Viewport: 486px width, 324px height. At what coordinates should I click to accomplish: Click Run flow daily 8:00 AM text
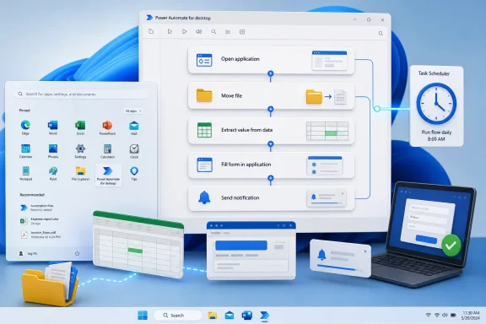click(436, 136)
